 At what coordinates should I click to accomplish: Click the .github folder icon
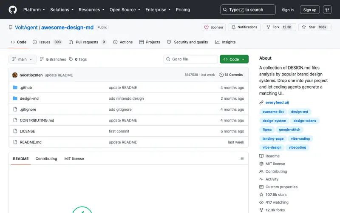(x=15, y=87)
